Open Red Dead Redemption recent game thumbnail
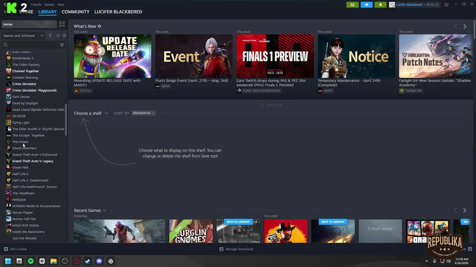The width and height of the screenshot is (476, 267). tap(286, 231)
